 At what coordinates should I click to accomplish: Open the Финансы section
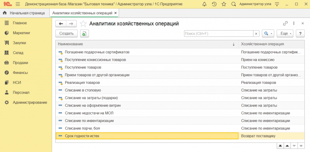[x=20, y=73]
